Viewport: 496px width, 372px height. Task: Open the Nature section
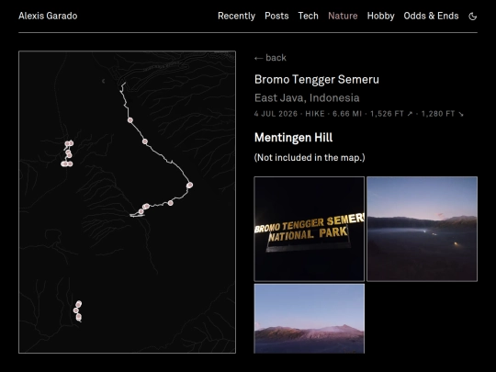pos(343,16)
